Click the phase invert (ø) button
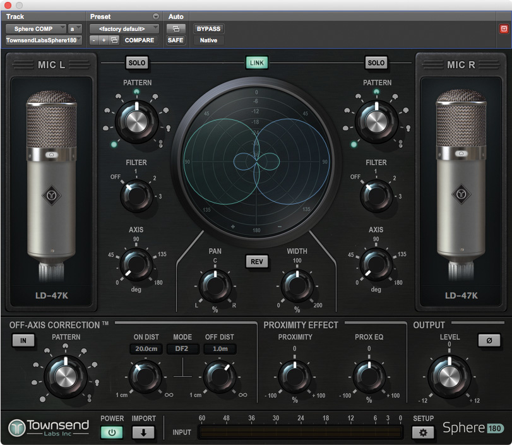Viewport: 512px width, 445px height. click(x=489, y=340)
